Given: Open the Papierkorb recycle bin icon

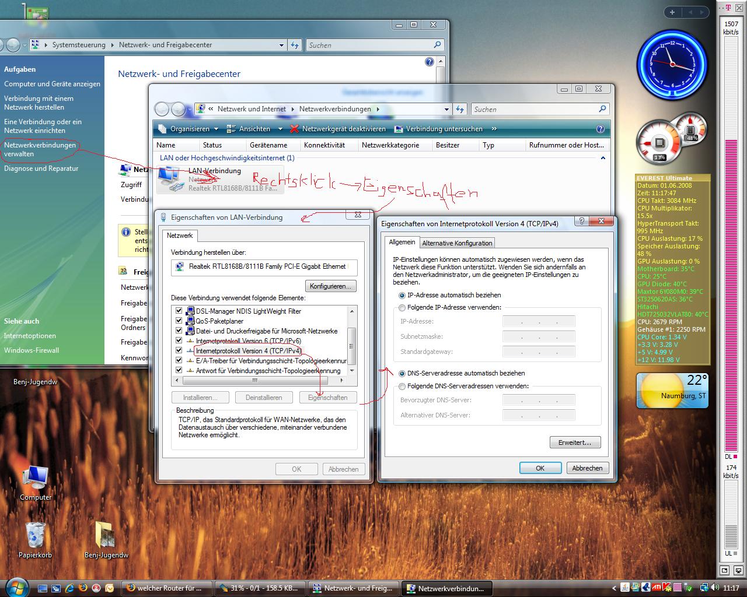Looking at the screenshot, I should click(x=36, y=540).
